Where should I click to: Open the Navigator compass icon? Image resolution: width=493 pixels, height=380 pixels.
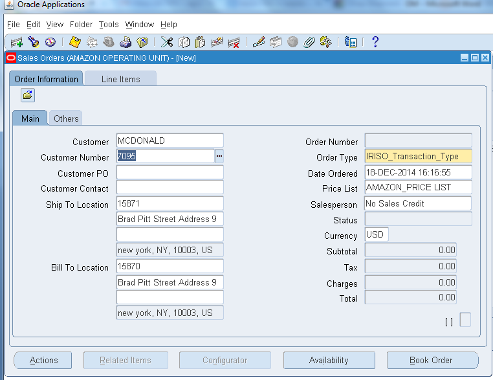click(50, 42)
